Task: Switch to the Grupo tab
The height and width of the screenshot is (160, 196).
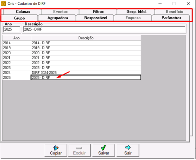Action: tap(19, 18)
